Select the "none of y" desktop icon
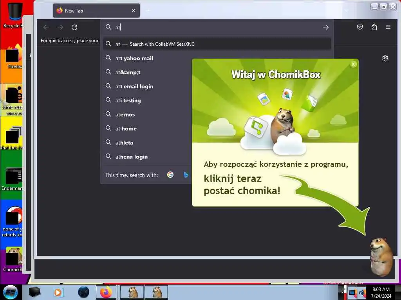 [x=13, y=222]
